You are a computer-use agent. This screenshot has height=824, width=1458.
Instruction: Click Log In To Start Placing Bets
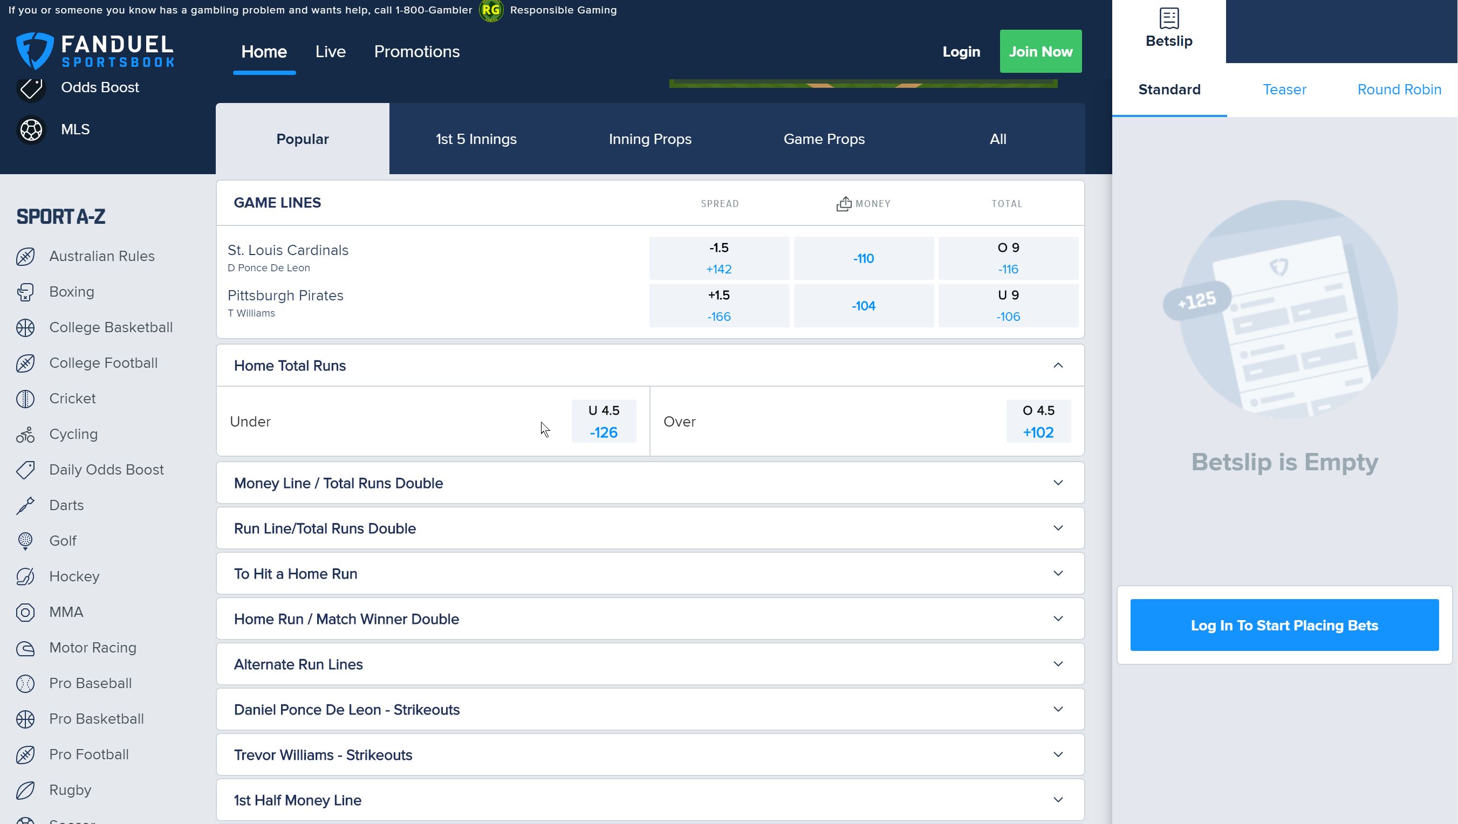click(x=1284, y=625)
